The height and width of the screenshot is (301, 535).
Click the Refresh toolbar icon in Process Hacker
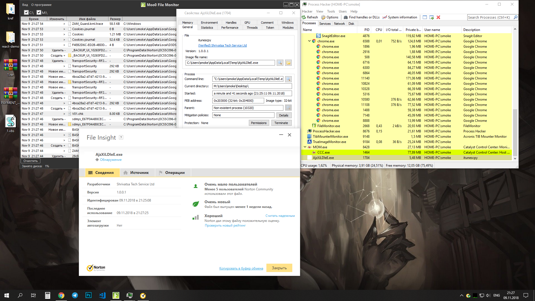(304, 17)
